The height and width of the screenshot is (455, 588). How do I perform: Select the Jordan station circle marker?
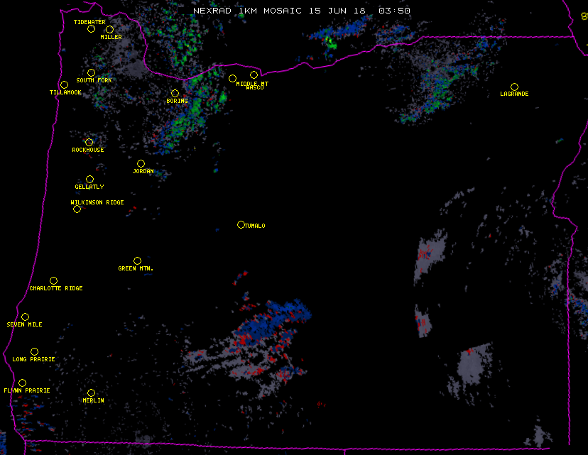coord(141,164)
